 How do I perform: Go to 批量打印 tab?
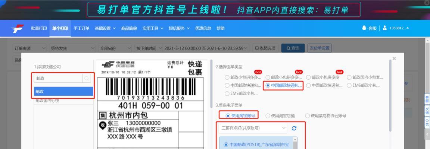(x=39, y=28)
